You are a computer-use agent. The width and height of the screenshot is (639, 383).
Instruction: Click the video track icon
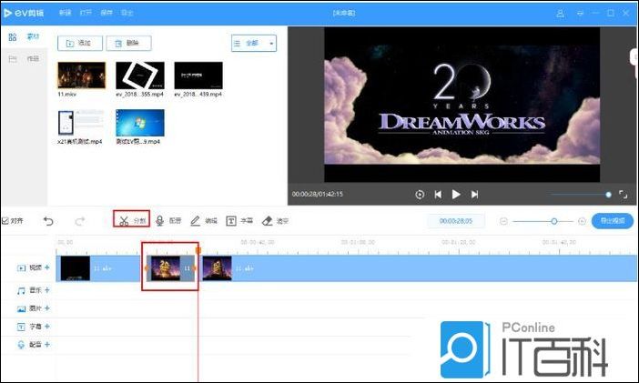tap(21, 267)
